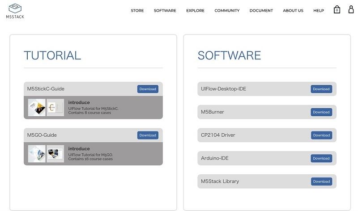This screenshot has height=211, width=358.
Task: Download UIFlow-Desktop-IDE software
Action: pyautogui.click(x=321, y=89)
